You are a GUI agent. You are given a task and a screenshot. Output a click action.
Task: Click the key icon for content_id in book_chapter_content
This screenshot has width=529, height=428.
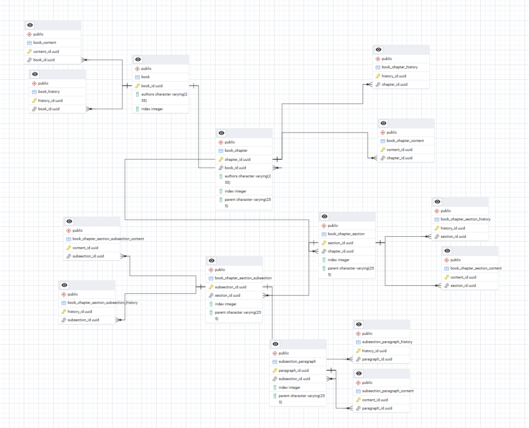(383, 150)
